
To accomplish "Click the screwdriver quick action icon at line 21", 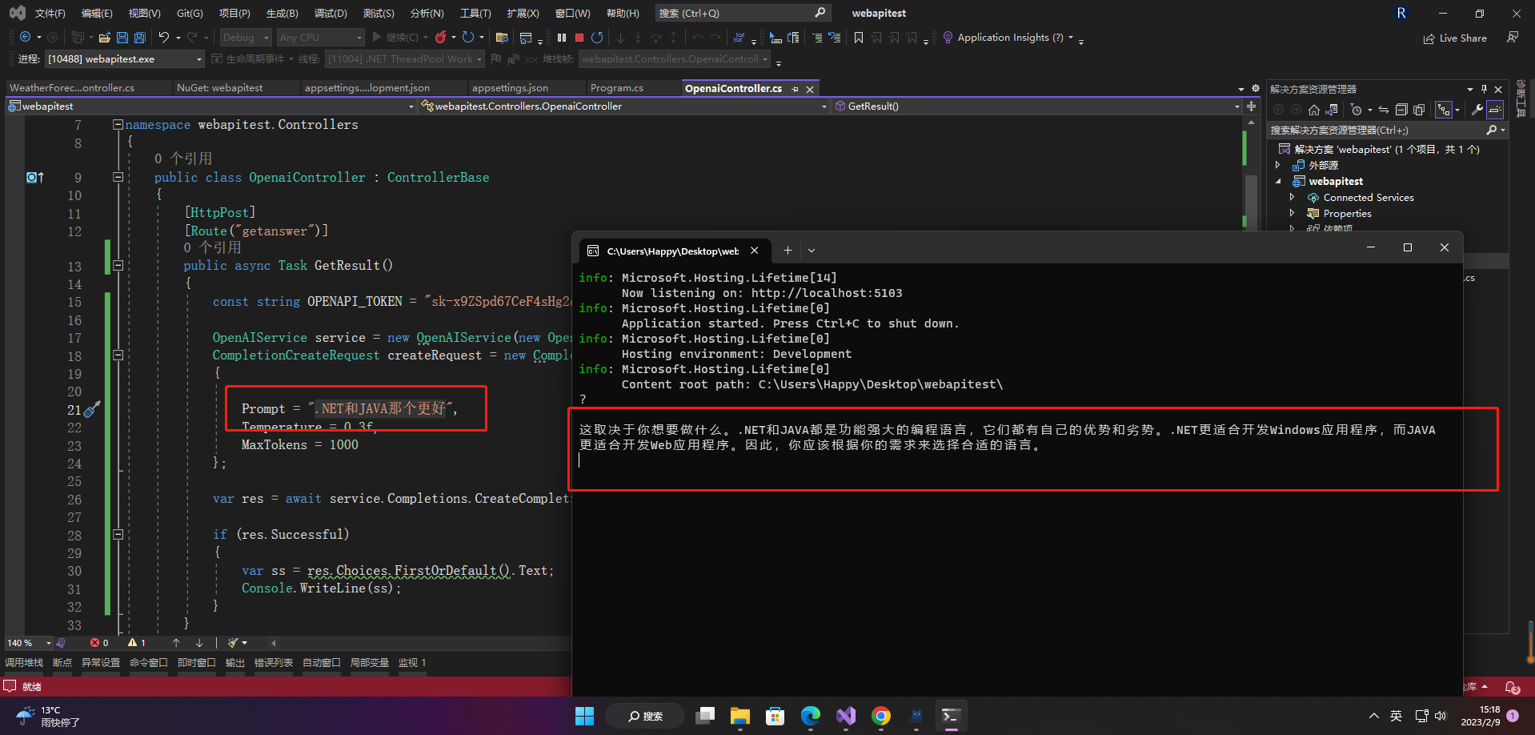I will point(92,409).
